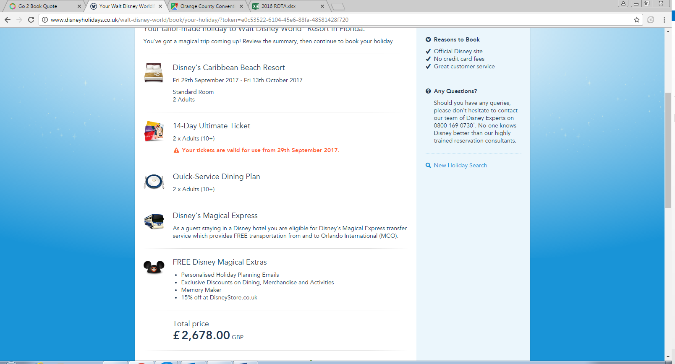Image resolution: width=675 pixels, height=364 pixels.
Task: View site information icon in address bar
Action: coord(45,20)
